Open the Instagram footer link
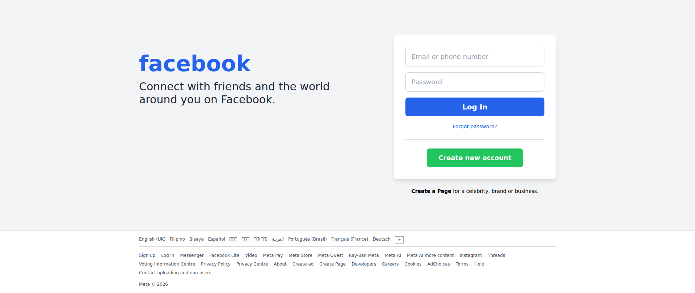The width and height of the screenshot is (695, 293). [x=471, y=255]
